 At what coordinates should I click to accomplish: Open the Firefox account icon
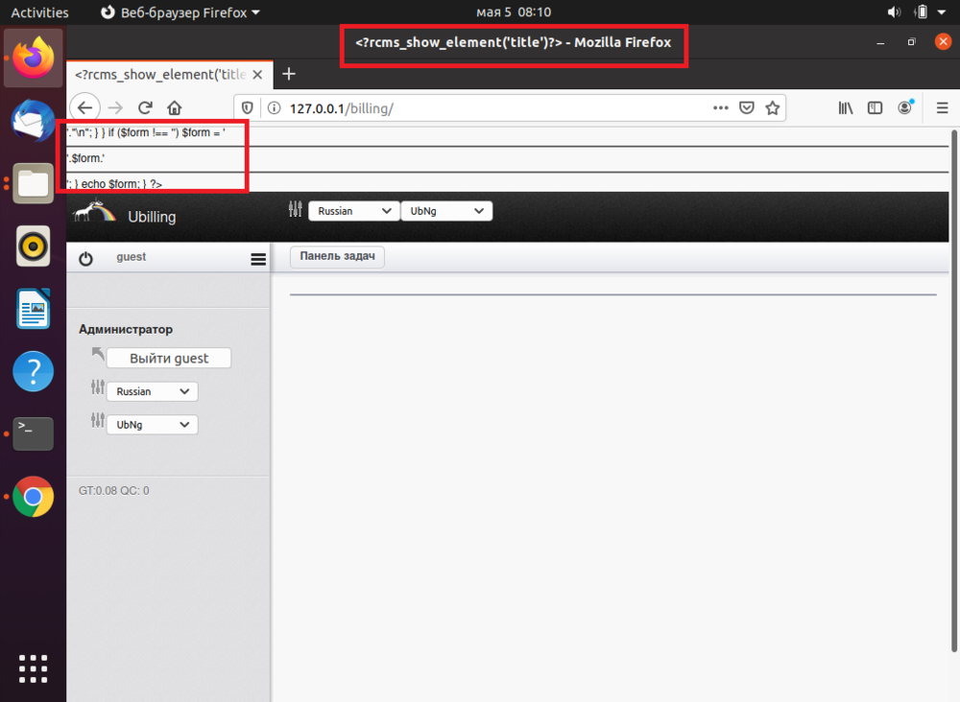[x=904, y=108]
